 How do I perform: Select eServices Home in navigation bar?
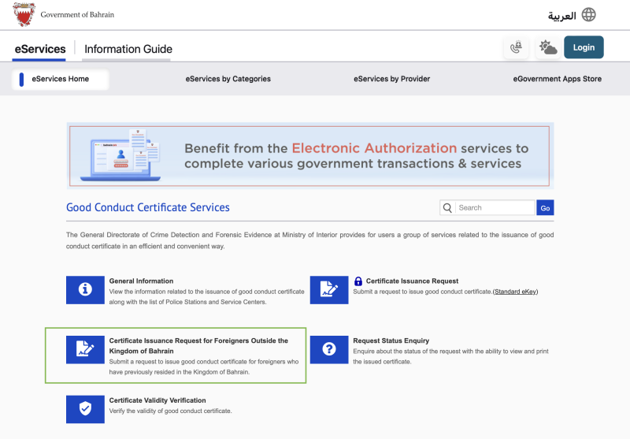point(60,79)
